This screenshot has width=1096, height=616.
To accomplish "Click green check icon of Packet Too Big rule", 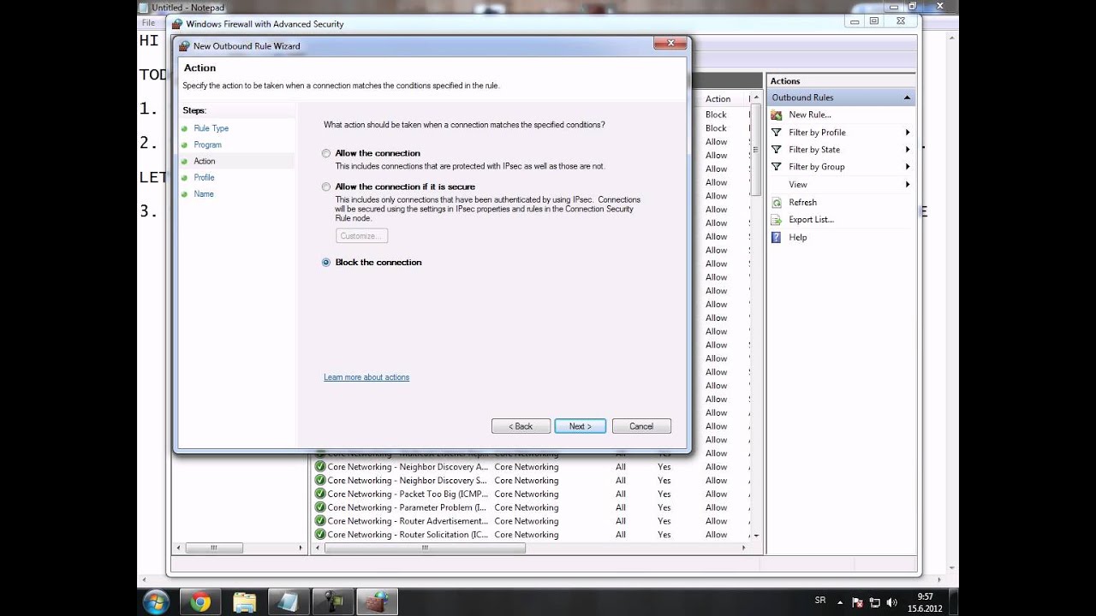I will pos(320,494).
